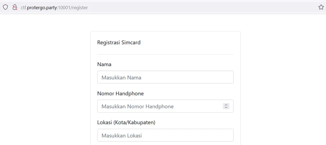The height and width of the screenshot is (145, 326).
Task: Click the "Nama" field label
Action: [104, 64]
